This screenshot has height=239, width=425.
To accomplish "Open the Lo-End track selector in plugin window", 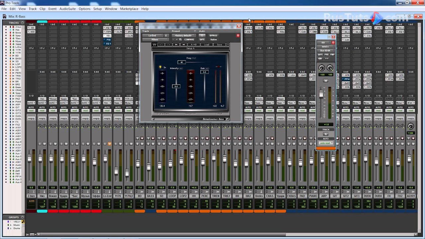I will pyautogui.click(x=153, y=36).
